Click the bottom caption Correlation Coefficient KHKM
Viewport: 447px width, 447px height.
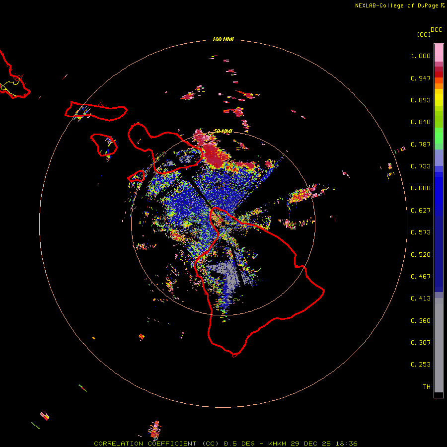pyautogui.click(x=225, y=444)
